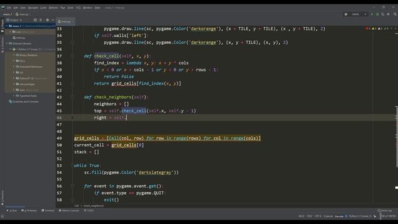
Task: Select the main.py editor tab
Action: [x=65, y=22]
